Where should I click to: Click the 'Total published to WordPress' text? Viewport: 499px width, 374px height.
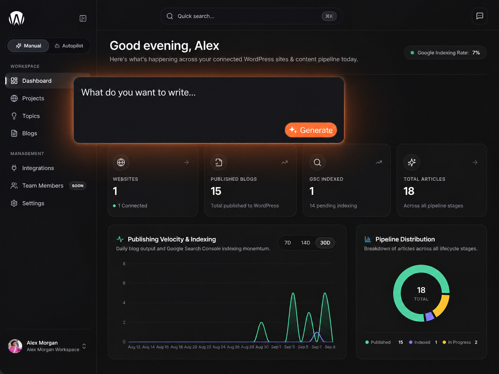[245, 206]
